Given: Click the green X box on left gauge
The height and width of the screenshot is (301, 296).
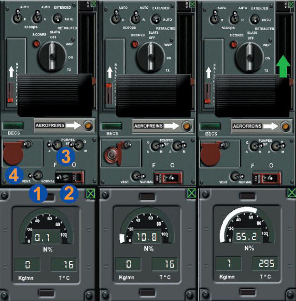Looking at the screenshot, I should [x=89, y=193].
